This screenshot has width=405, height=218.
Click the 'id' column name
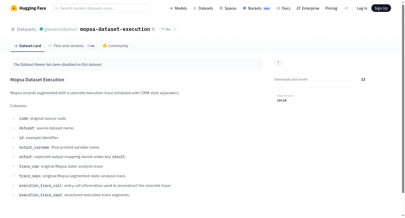pyautogui.click(x=21, y=138)
